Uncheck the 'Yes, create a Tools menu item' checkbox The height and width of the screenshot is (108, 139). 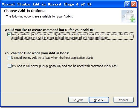click(x=9, y=34)
